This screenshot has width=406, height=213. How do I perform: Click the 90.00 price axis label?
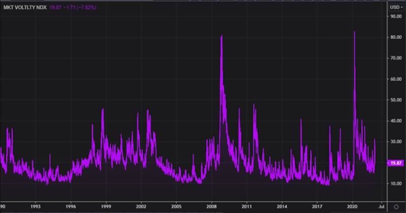click(x=395, y=16)
